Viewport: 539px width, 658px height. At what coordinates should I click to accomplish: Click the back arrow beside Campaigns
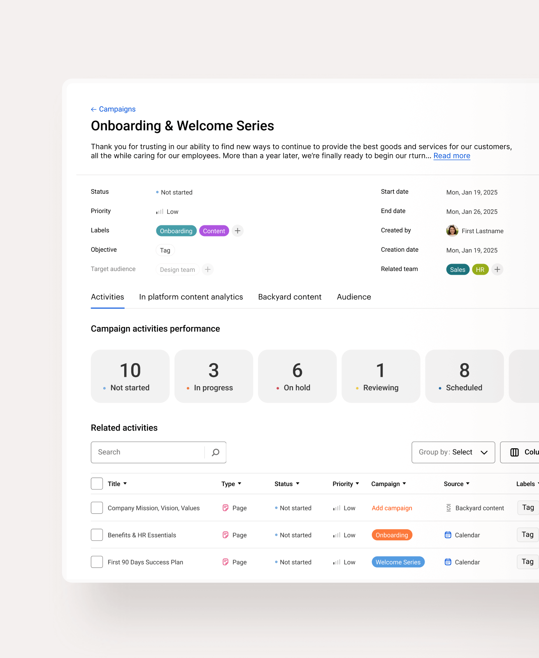tap(94, 109)
